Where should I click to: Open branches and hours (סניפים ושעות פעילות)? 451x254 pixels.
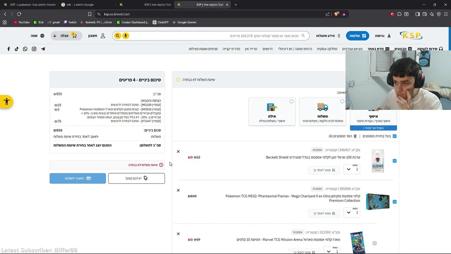click(203, 49)
